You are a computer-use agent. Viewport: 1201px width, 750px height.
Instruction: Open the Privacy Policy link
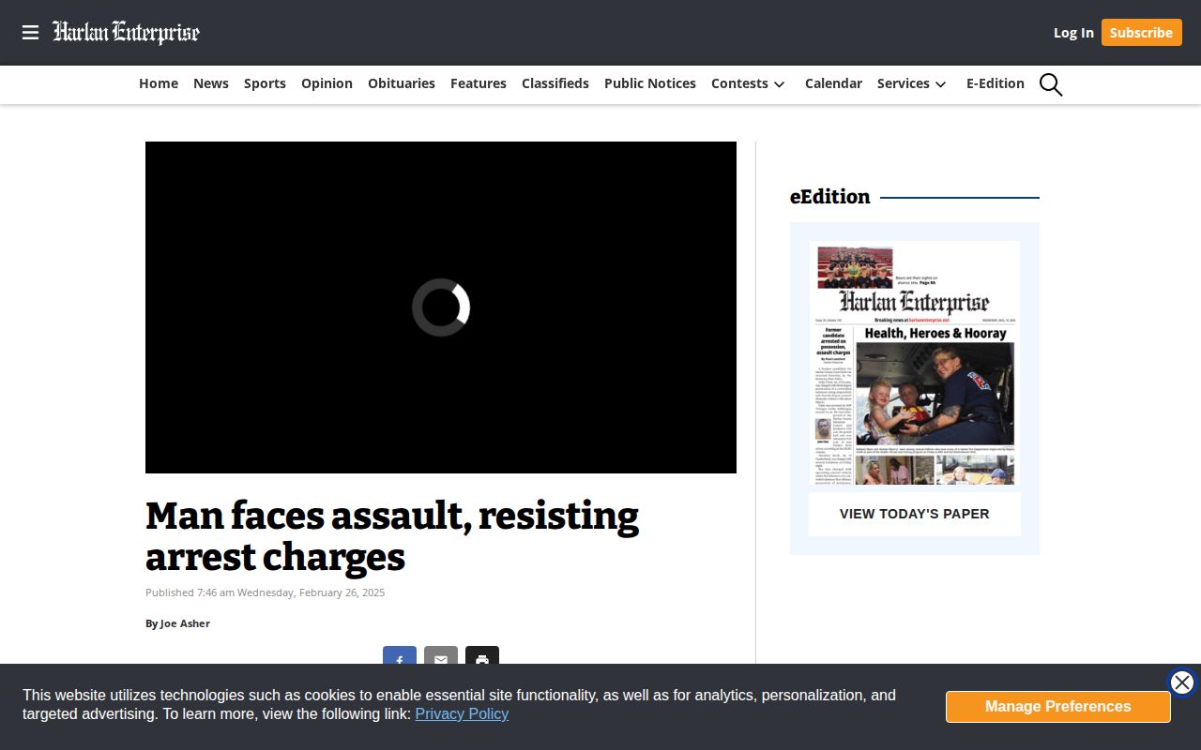tap(462, 714)
